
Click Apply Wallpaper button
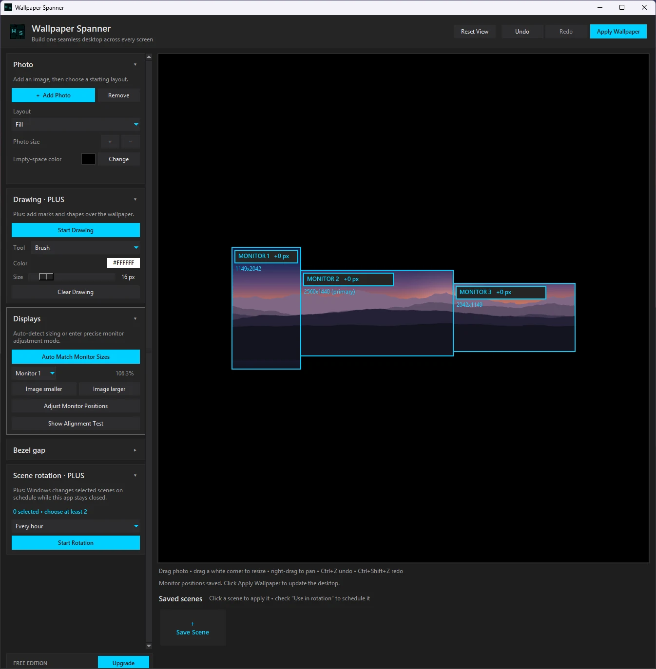tap(618, 32)
